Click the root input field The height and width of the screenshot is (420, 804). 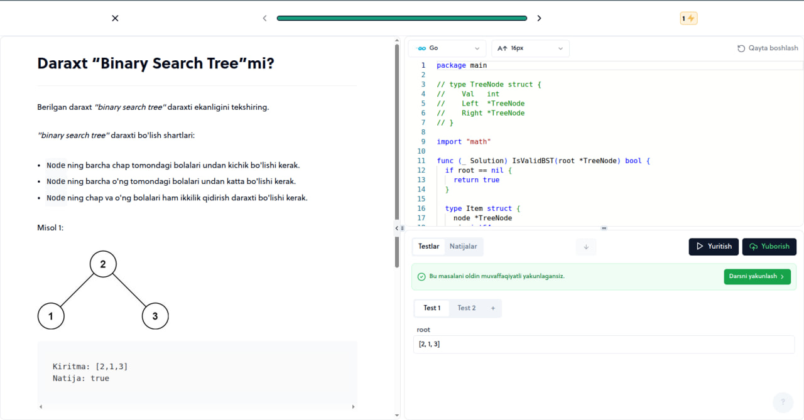coord(604,344)
